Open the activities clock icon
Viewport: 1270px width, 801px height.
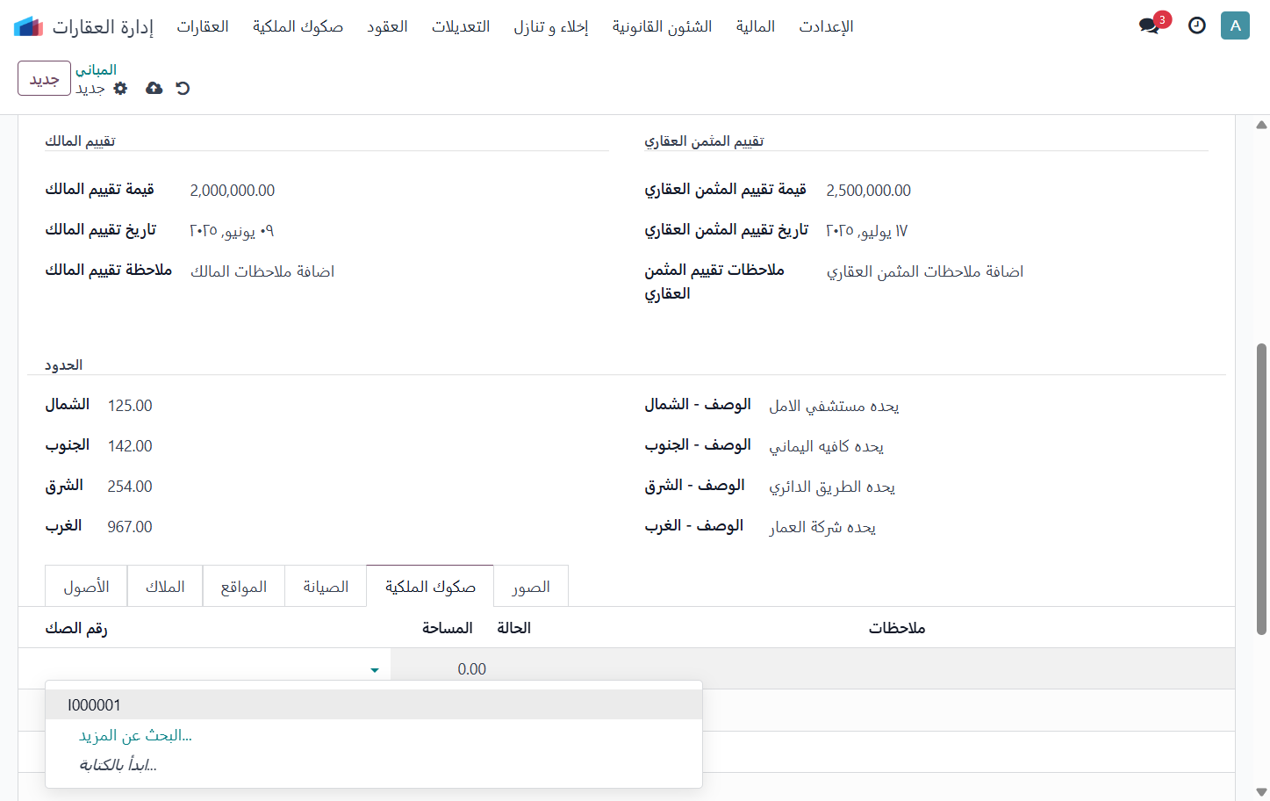pyautogui.click(x=1197, y=25)
